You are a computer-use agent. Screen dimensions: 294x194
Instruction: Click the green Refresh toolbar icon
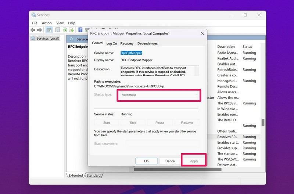coord(65,30)
